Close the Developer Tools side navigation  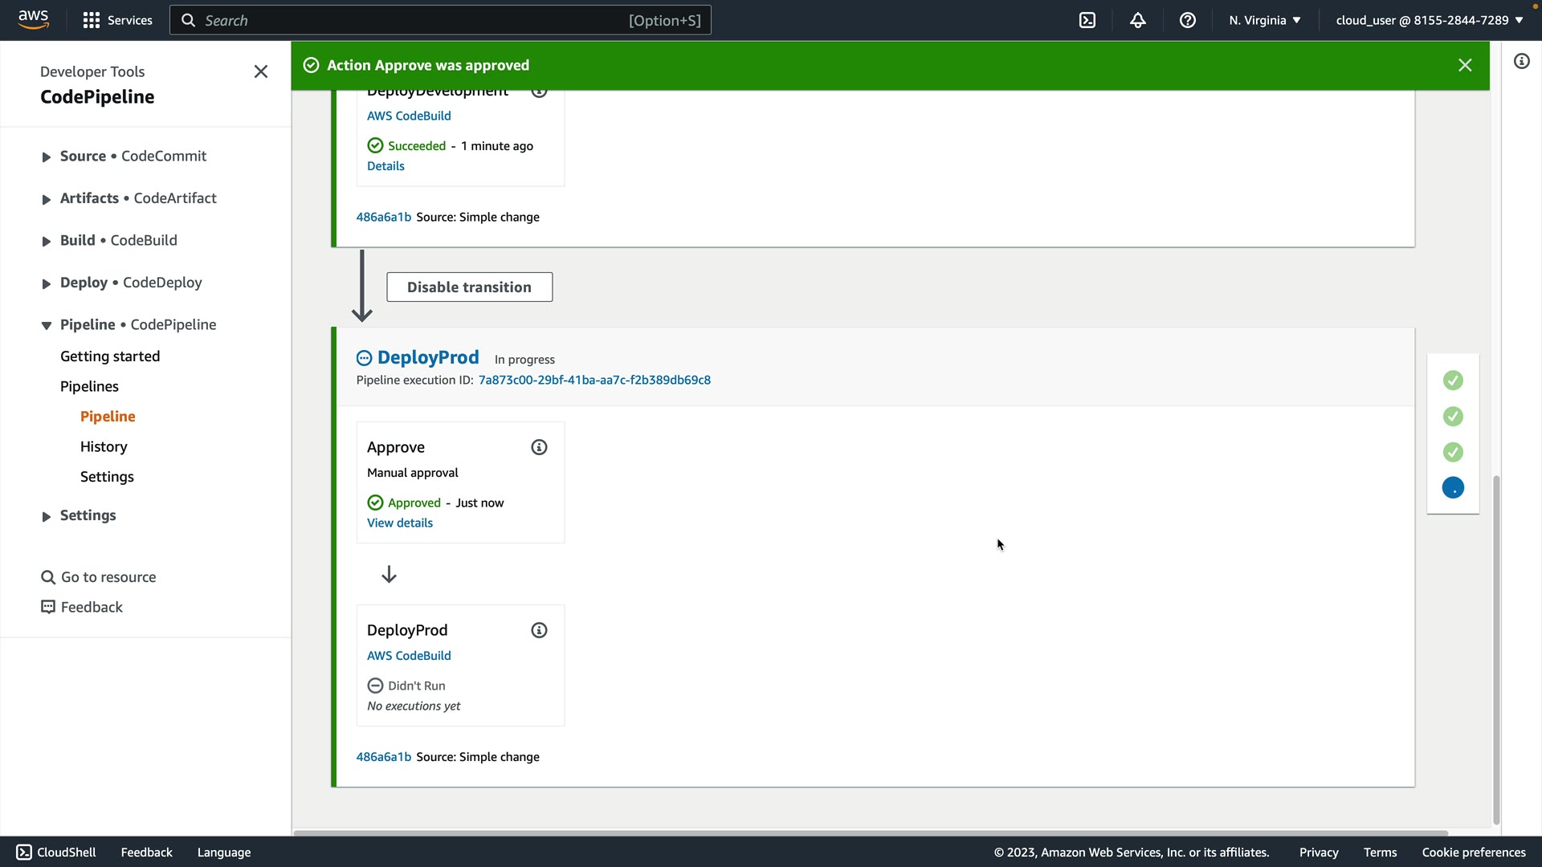coord(261,71)
